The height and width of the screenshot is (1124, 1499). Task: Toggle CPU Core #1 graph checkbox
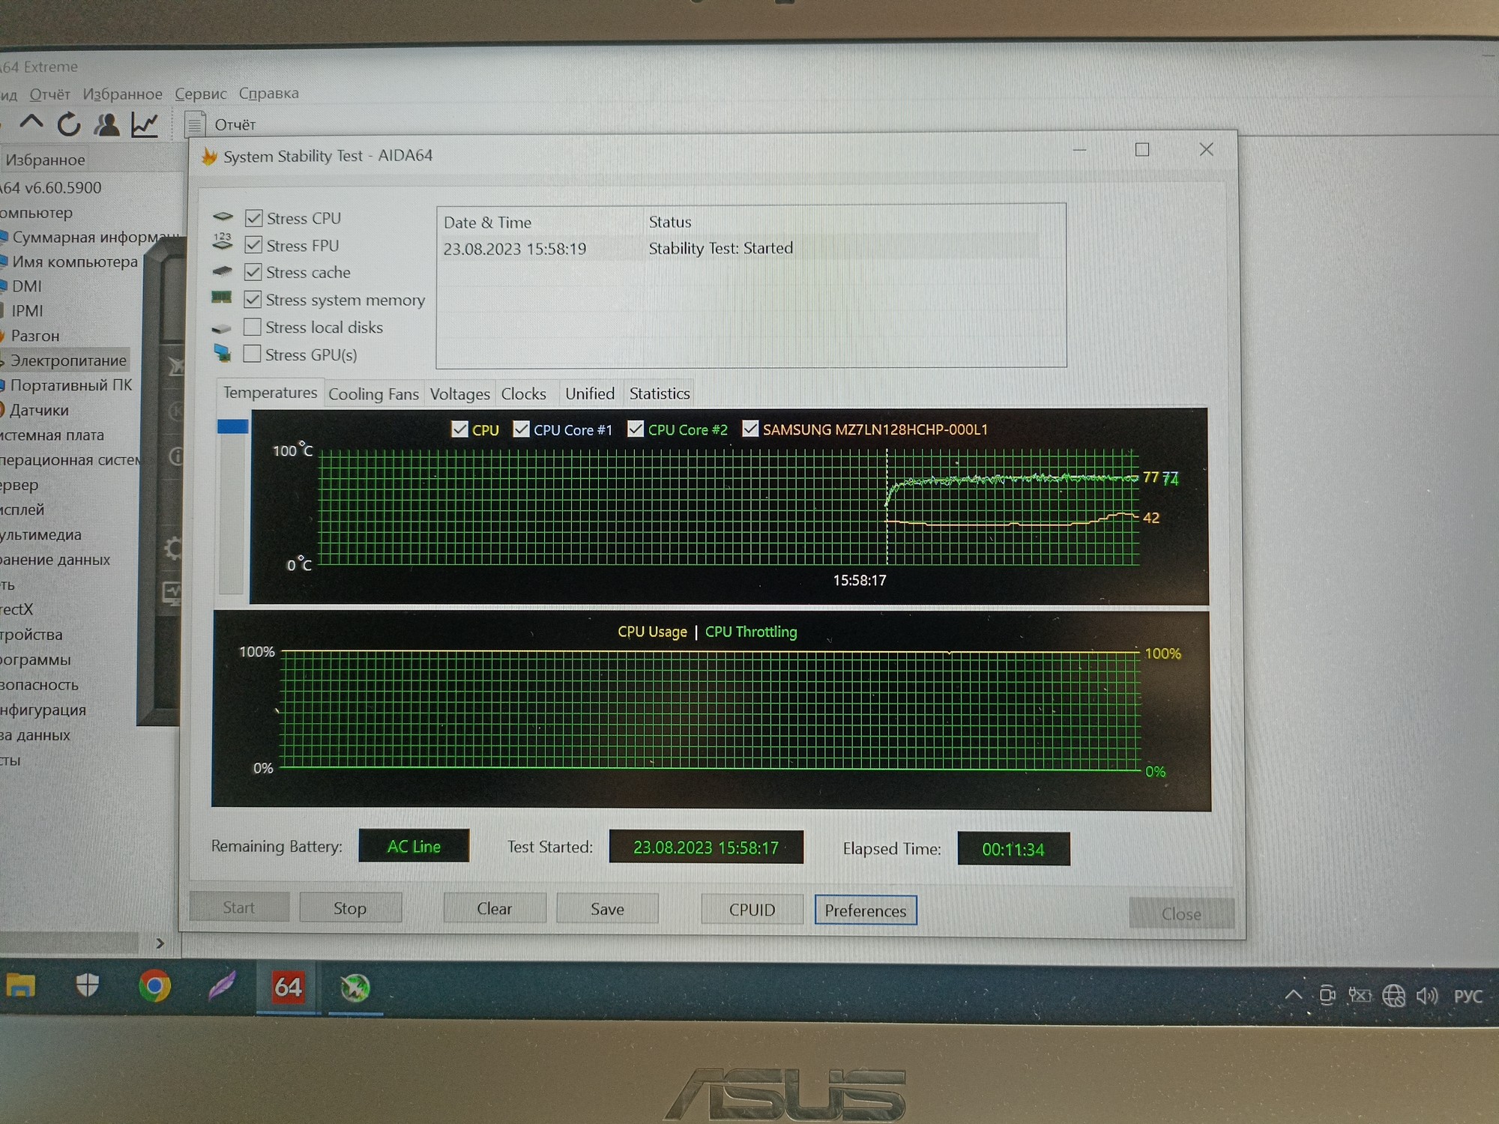pyautogui.click(x=521, y=429)
